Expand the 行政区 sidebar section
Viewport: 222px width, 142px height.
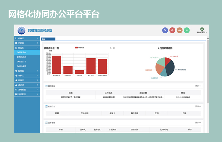pyautogui.click(x=27, y=38)
